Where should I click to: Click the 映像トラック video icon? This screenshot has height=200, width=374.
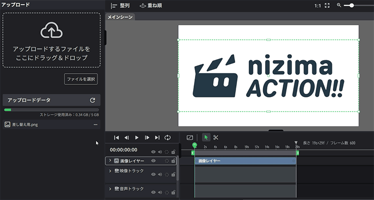(117, 171)
